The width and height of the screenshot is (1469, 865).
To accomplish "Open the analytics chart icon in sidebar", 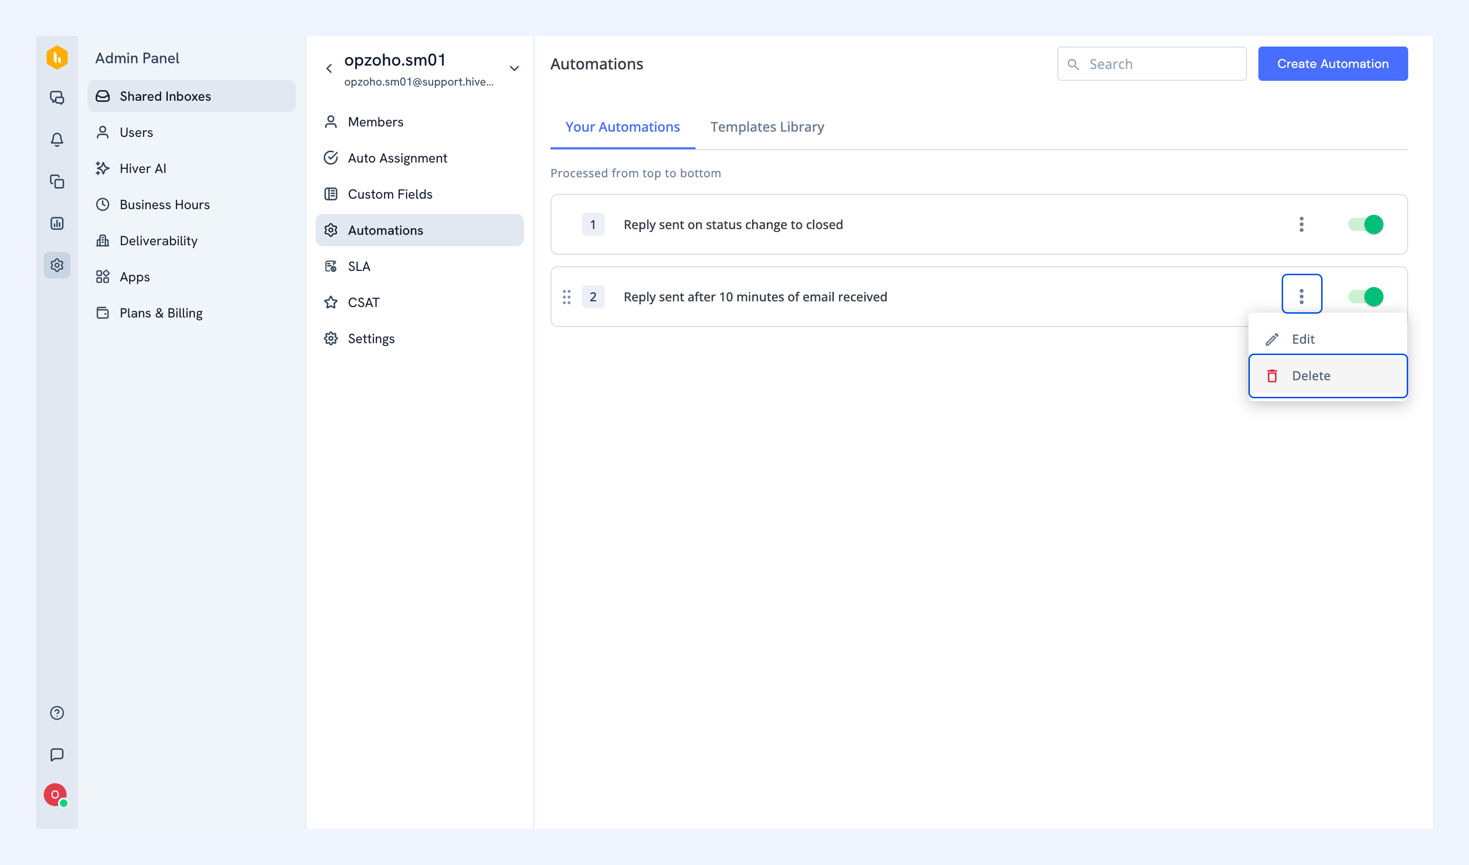I will point(57,223).
